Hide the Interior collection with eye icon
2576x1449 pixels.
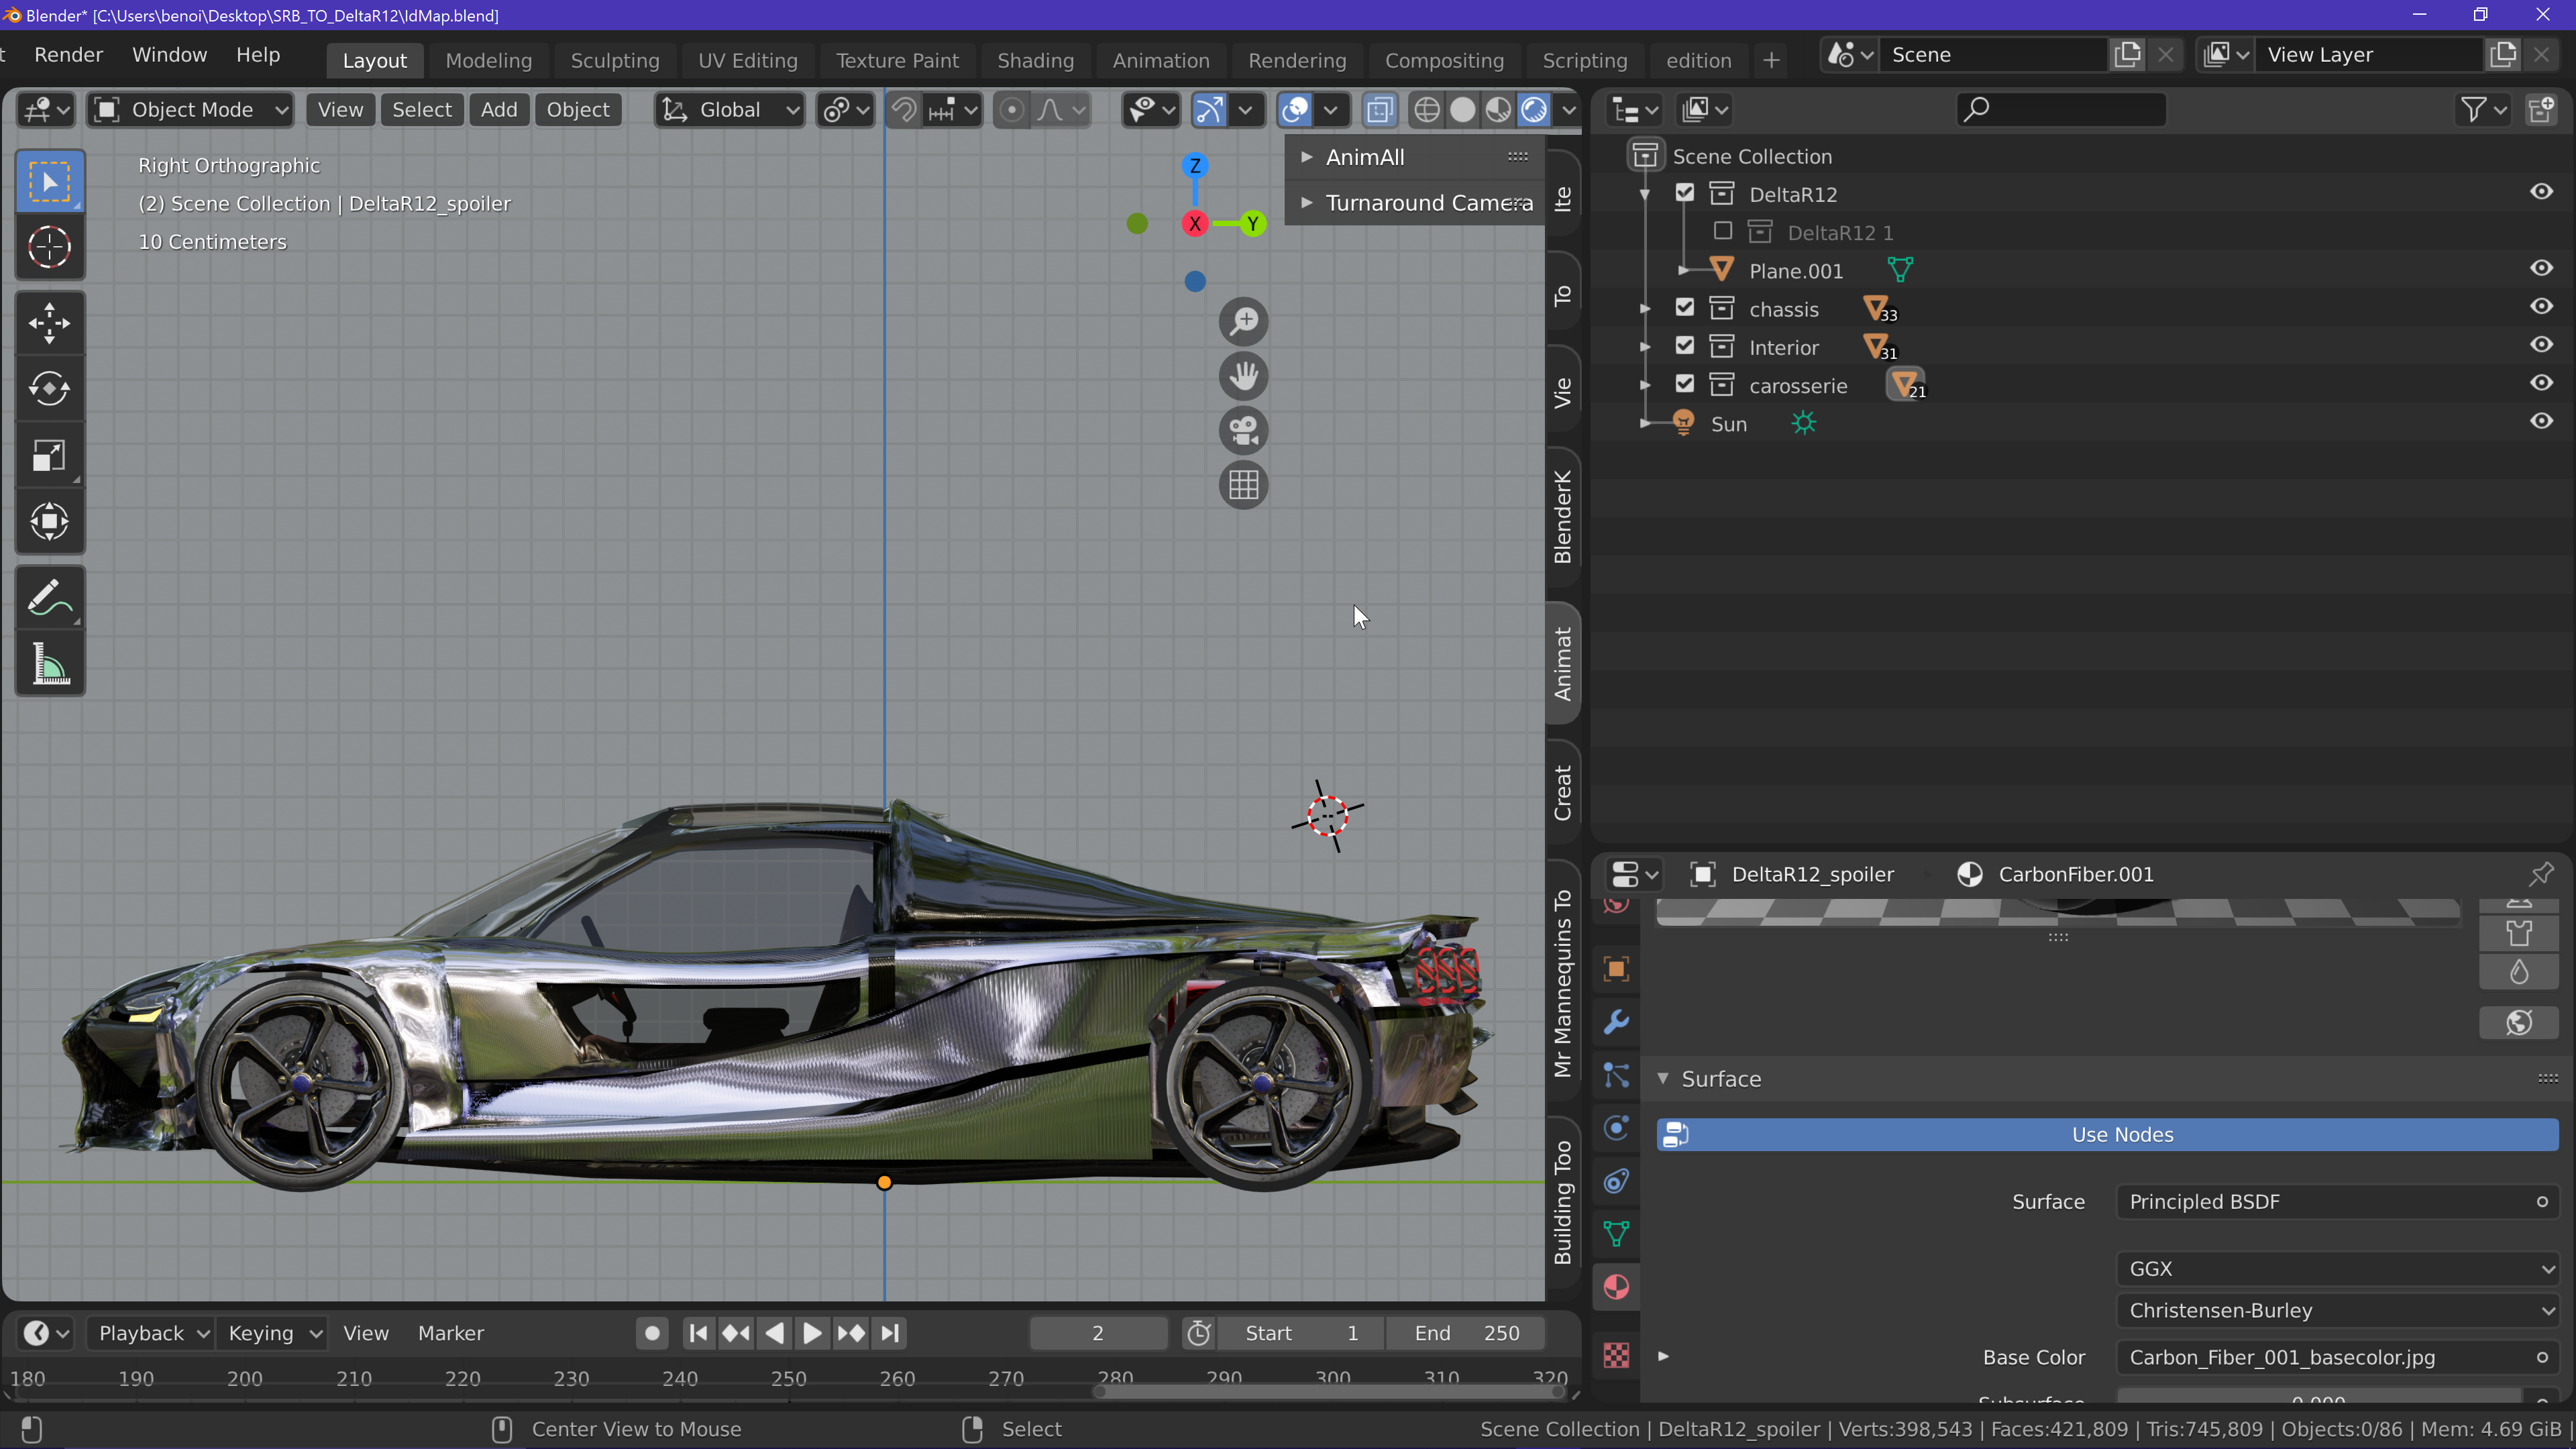pos(2541,345)
